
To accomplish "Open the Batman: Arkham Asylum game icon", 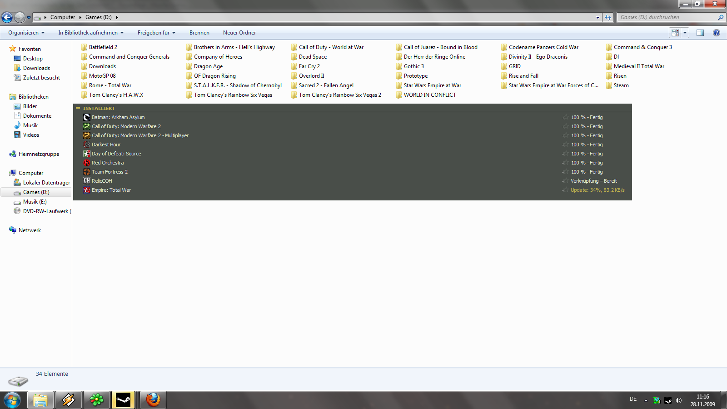I will (87, 117).
